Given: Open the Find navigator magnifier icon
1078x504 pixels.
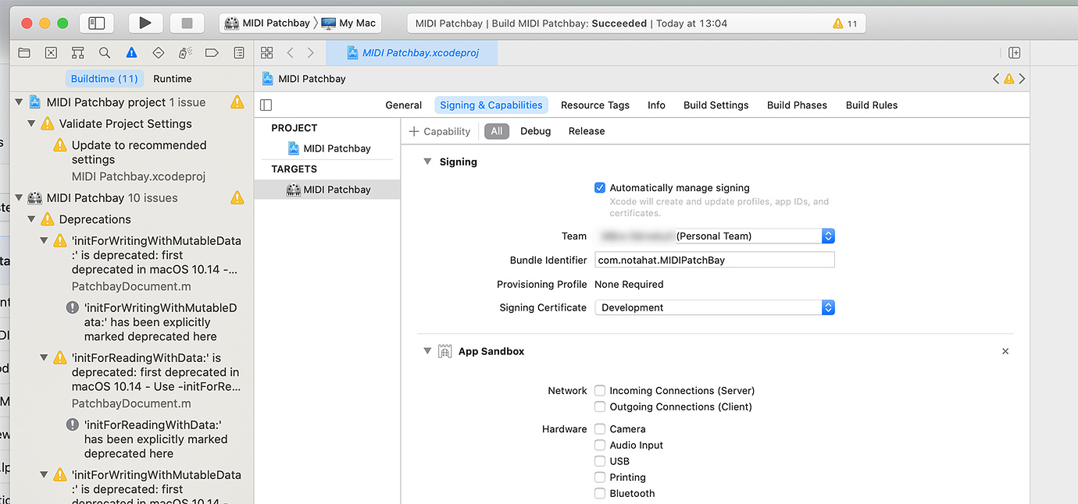Looking at the screenshot, I should (x=105, y=53).
